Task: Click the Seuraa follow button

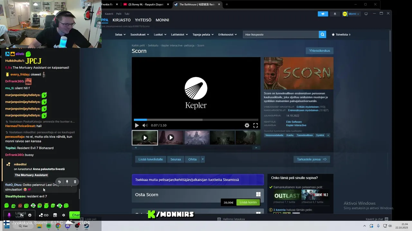Action: click(175, 159)
